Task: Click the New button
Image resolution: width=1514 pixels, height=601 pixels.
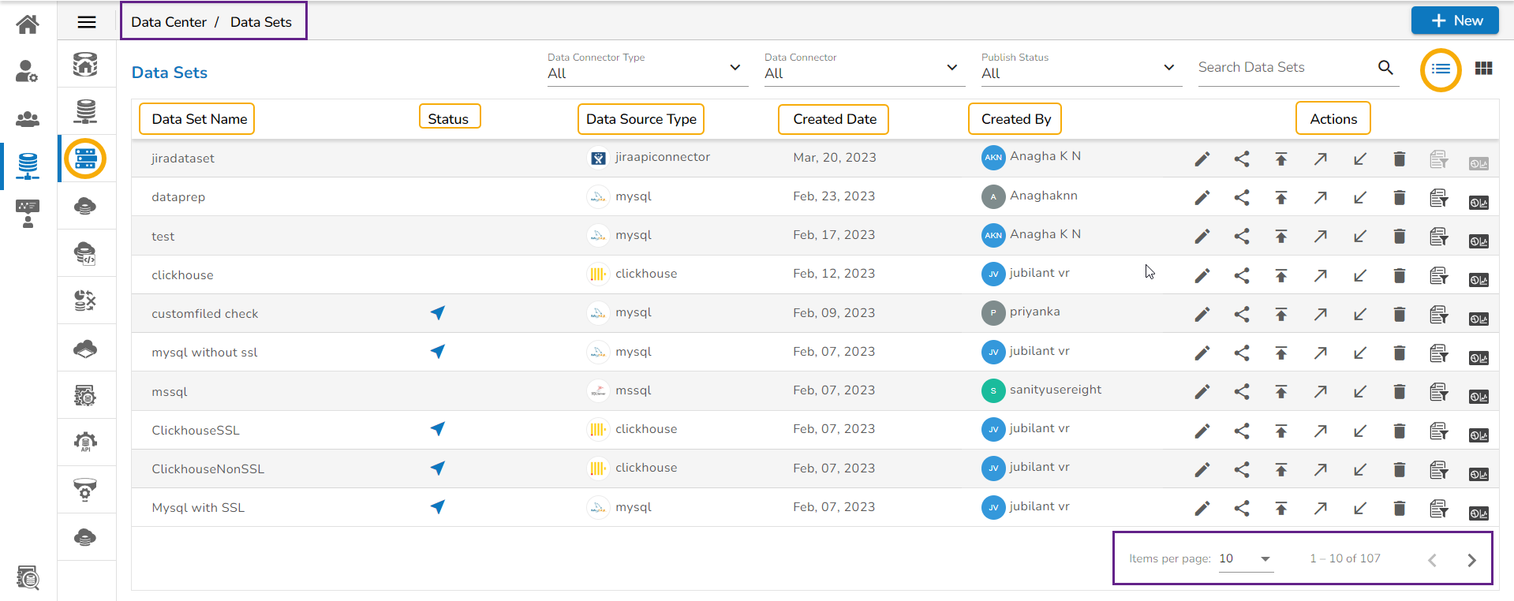Action: [1454, 21]
